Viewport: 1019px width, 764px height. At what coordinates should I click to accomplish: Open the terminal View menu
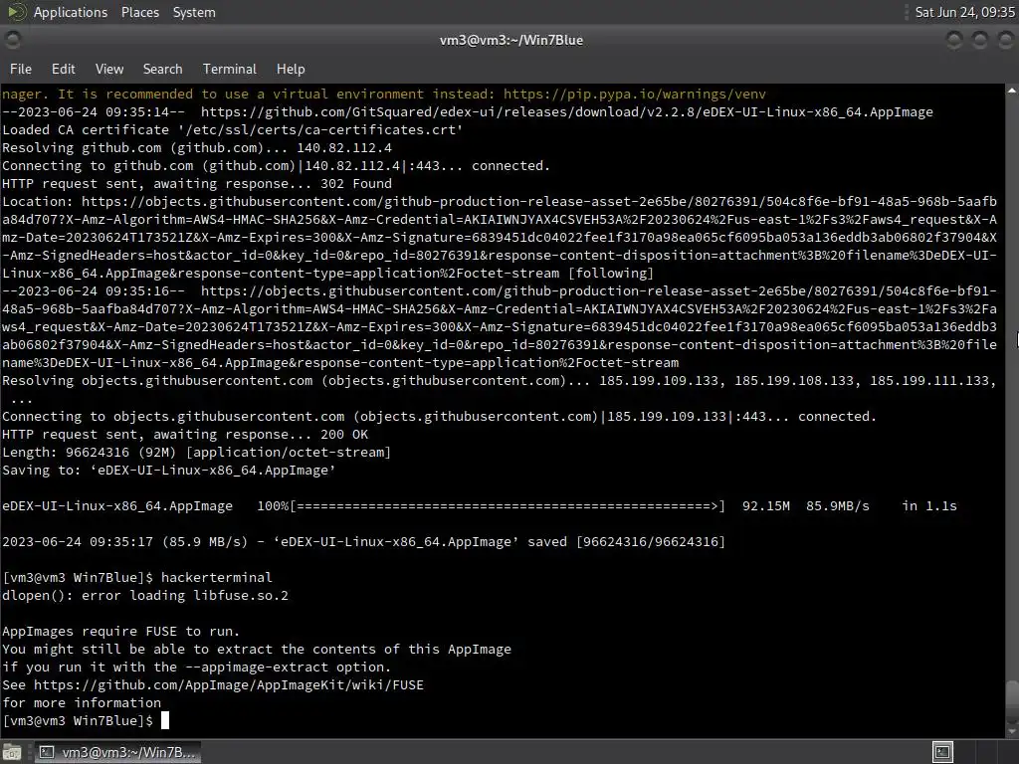(109, 69)
